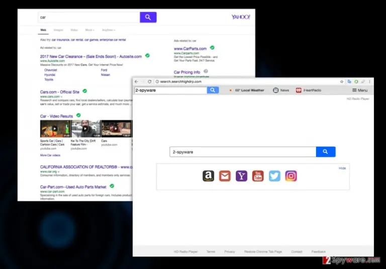Expand the Anytime filter dropdown
The image size is (386, 269).
[109, 30]
